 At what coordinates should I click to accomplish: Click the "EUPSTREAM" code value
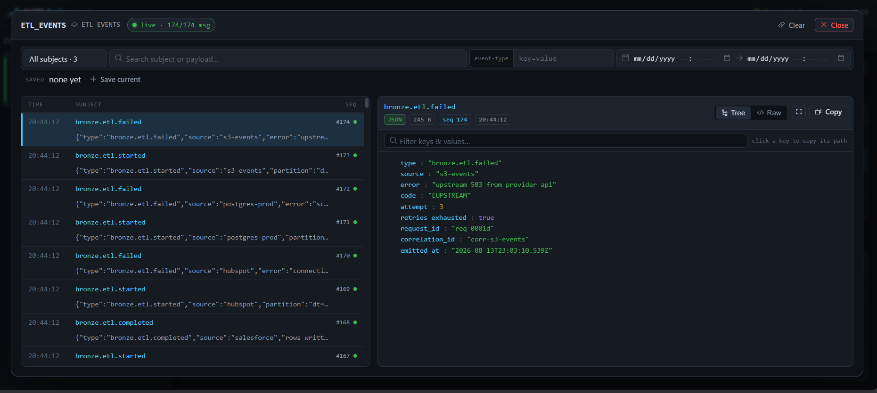click(449, 195)
